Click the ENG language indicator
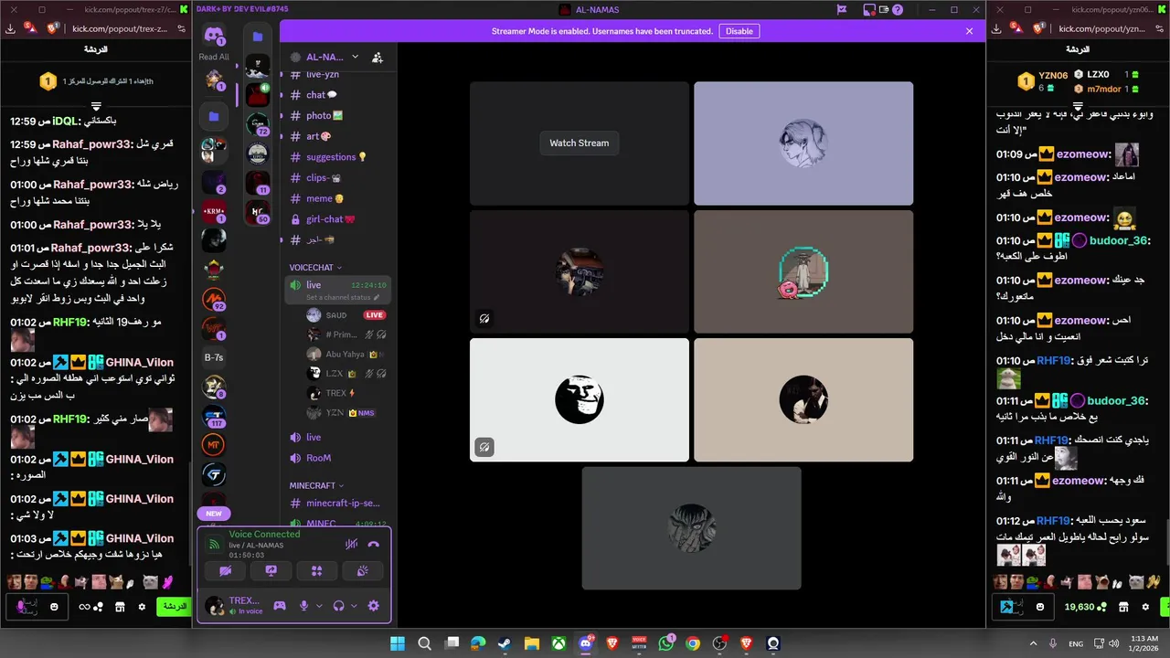 point(1076,643)
